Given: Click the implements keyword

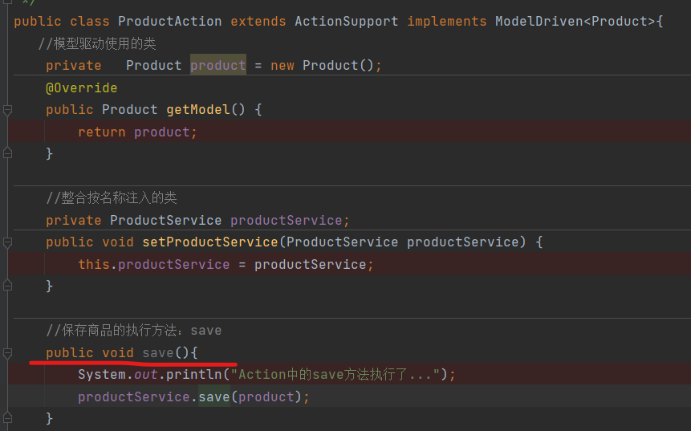Looking at the screenshot, I should coord(446,21).
